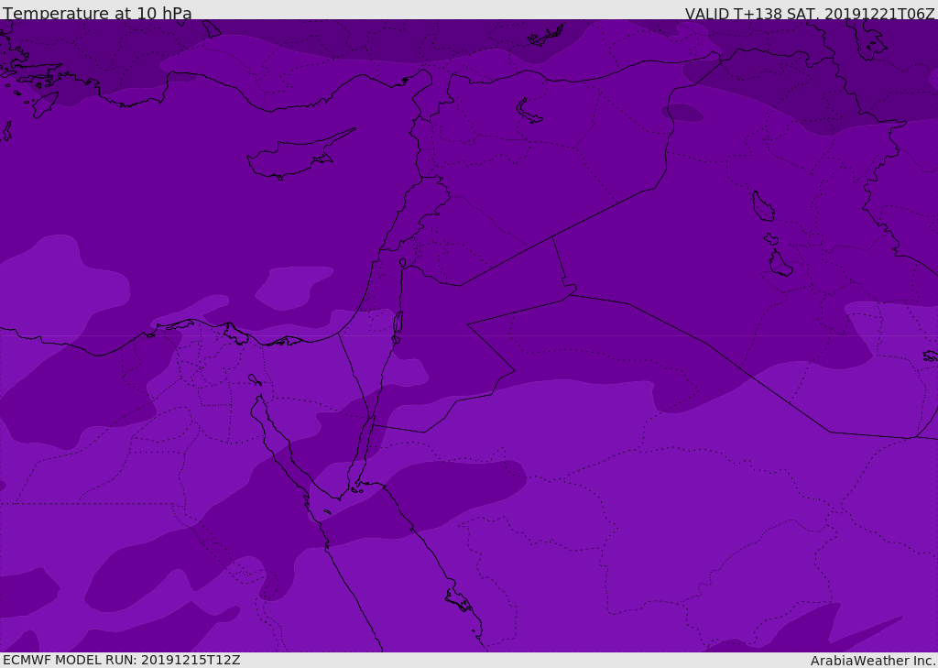Screen dimensions: 938x668
Task: Click the Rhodes island outline
Action: point(45,104)
